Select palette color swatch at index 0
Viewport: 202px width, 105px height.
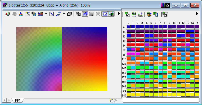pos(129,27)
